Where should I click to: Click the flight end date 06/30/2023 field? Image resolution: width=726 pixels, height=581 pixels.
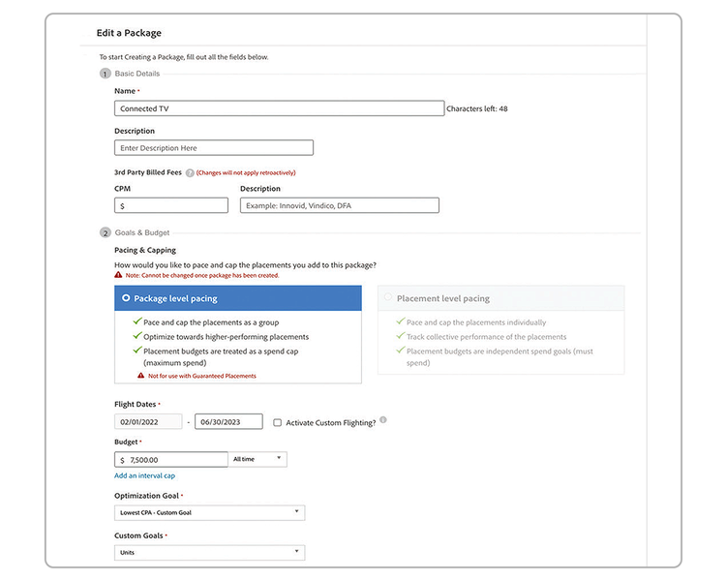click(228, 422)
